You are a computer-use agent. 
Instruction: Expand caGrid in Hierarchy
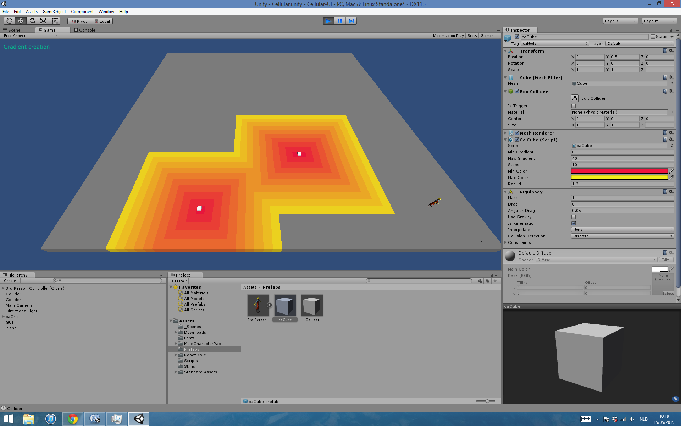(x=3, y=317)
